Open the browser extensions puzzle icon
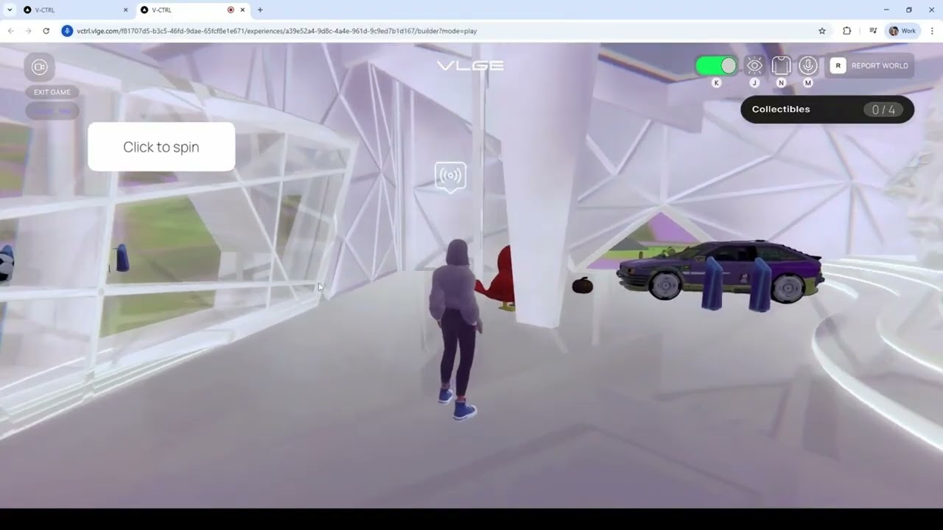943x530 pixels. [x=846, y=31]
